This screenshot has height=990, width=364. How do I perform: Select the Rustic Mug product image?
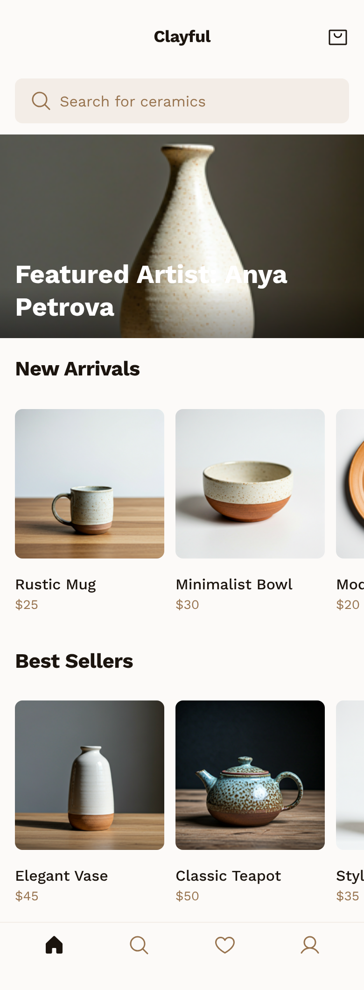click(90, 483)
